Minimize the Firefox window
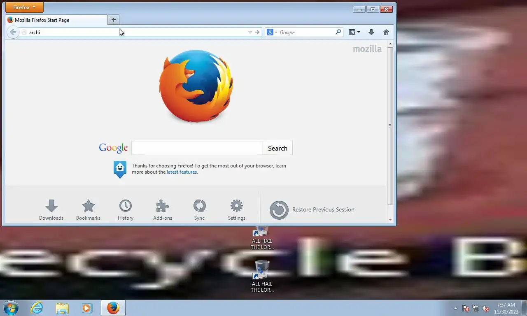This screenshot has height=316, width=527. pos(359,9)
